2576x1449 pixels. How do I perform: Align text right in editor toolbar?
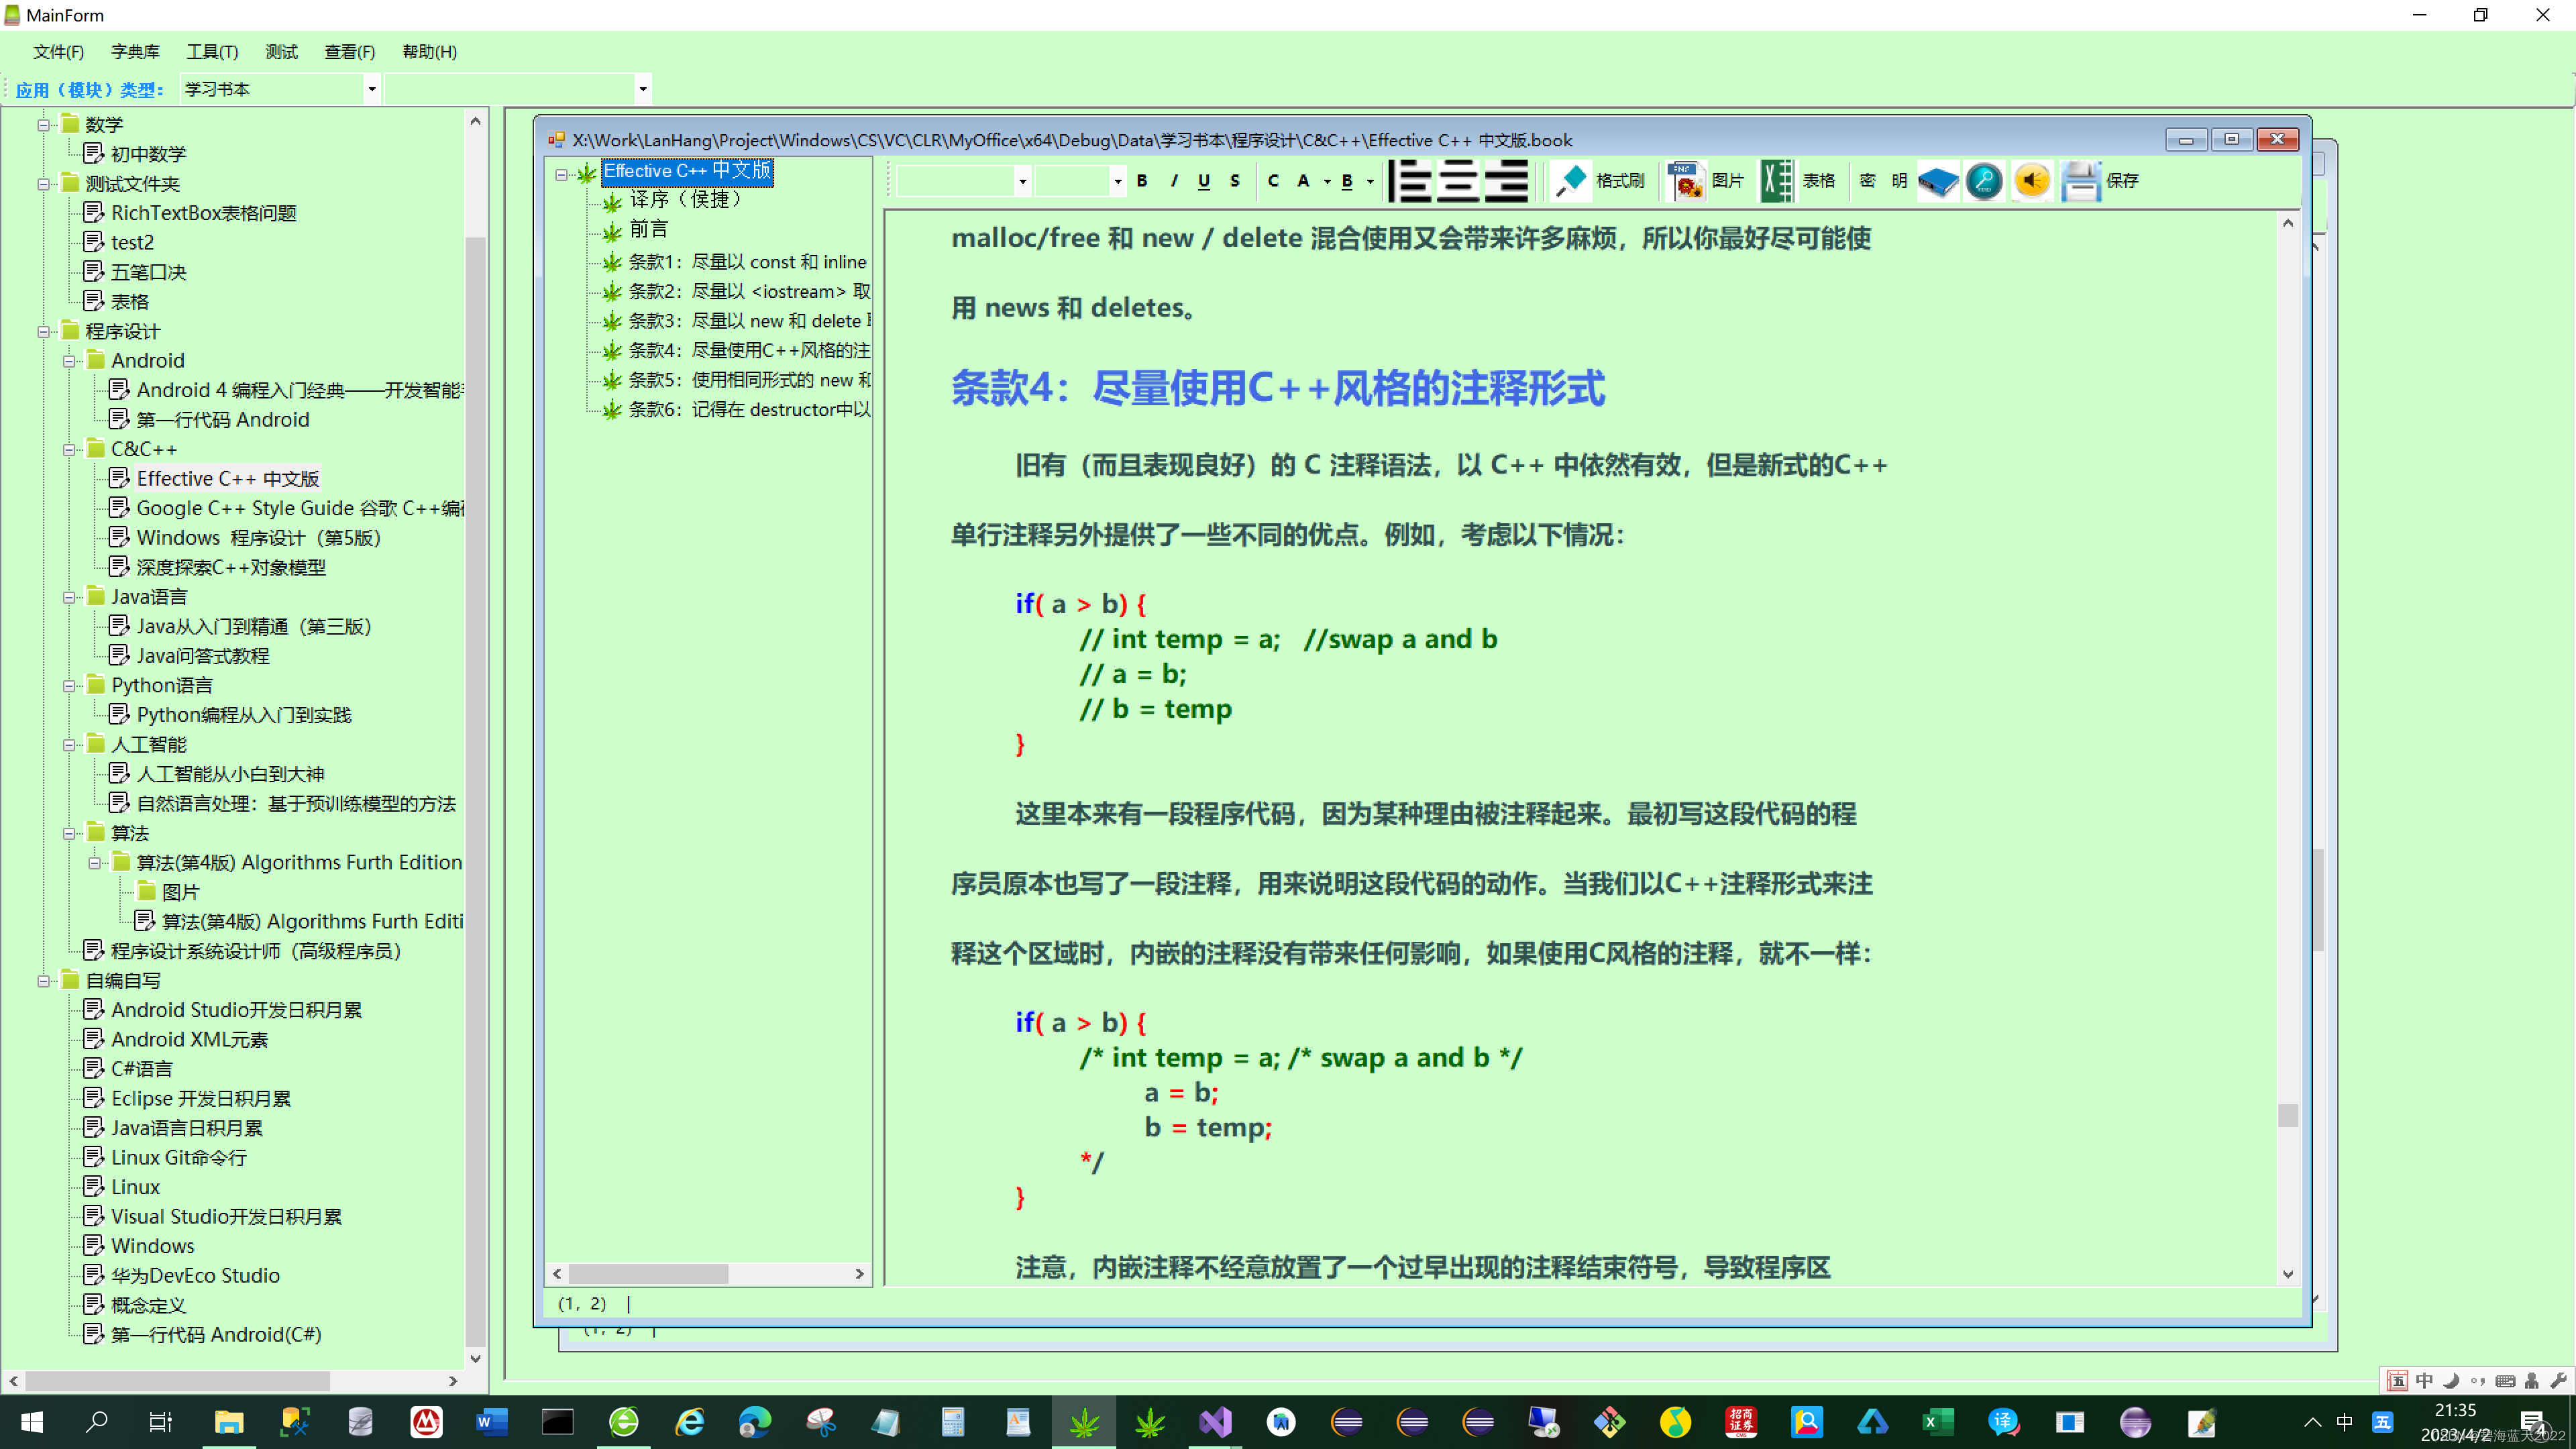tap(1506, 181)
